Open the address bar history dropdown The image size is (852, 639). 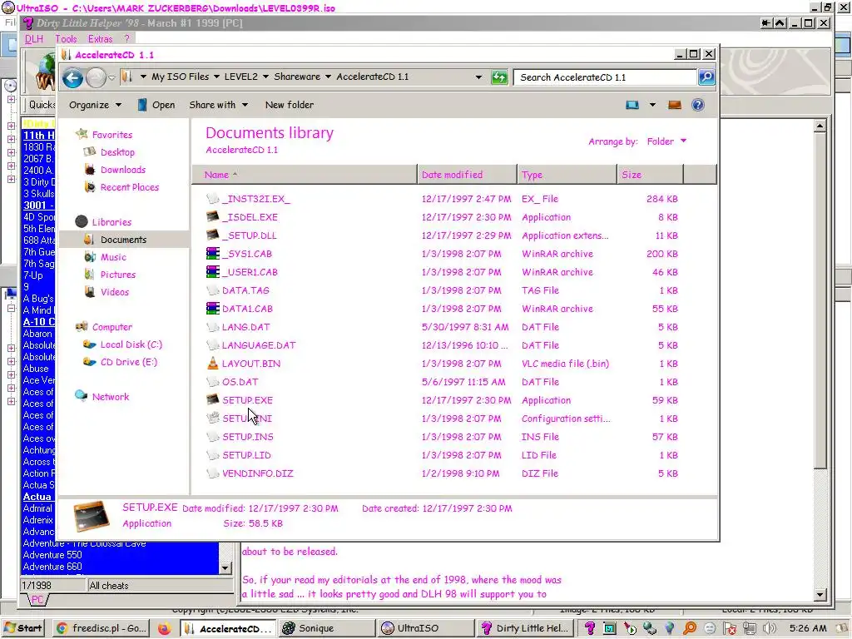(478, 77)
